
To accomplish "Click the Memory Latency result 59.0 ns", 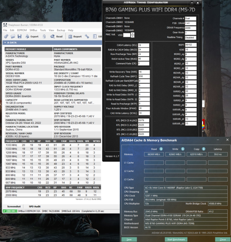I will coord(218,154).
